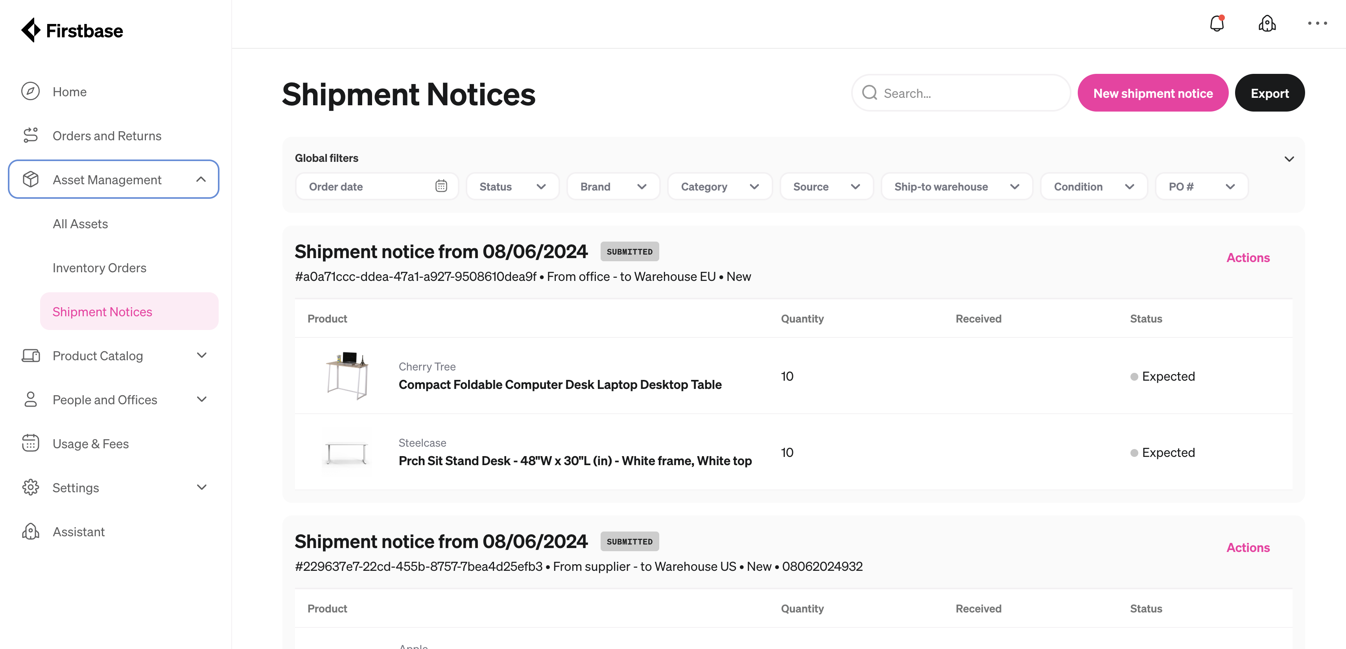The height and width of the screenshot is (649, 1346).
Task: Open the three-dot more options menu
Action: (1317, 24)
